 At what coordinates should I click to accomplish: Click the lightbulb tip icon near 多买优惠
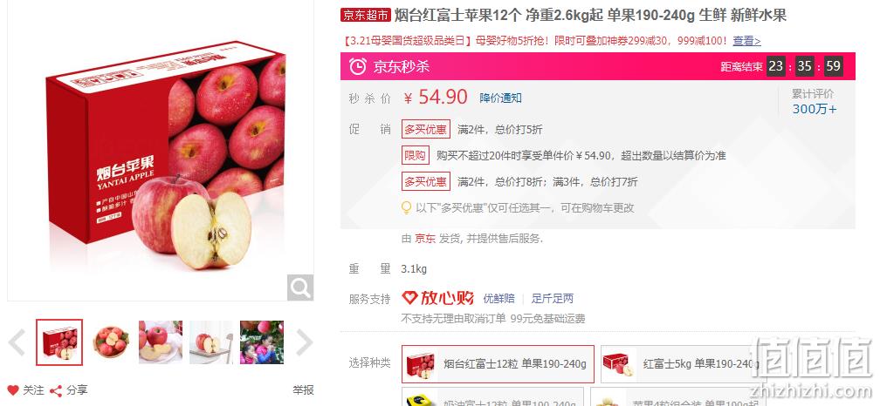click(x=406, y=207)
